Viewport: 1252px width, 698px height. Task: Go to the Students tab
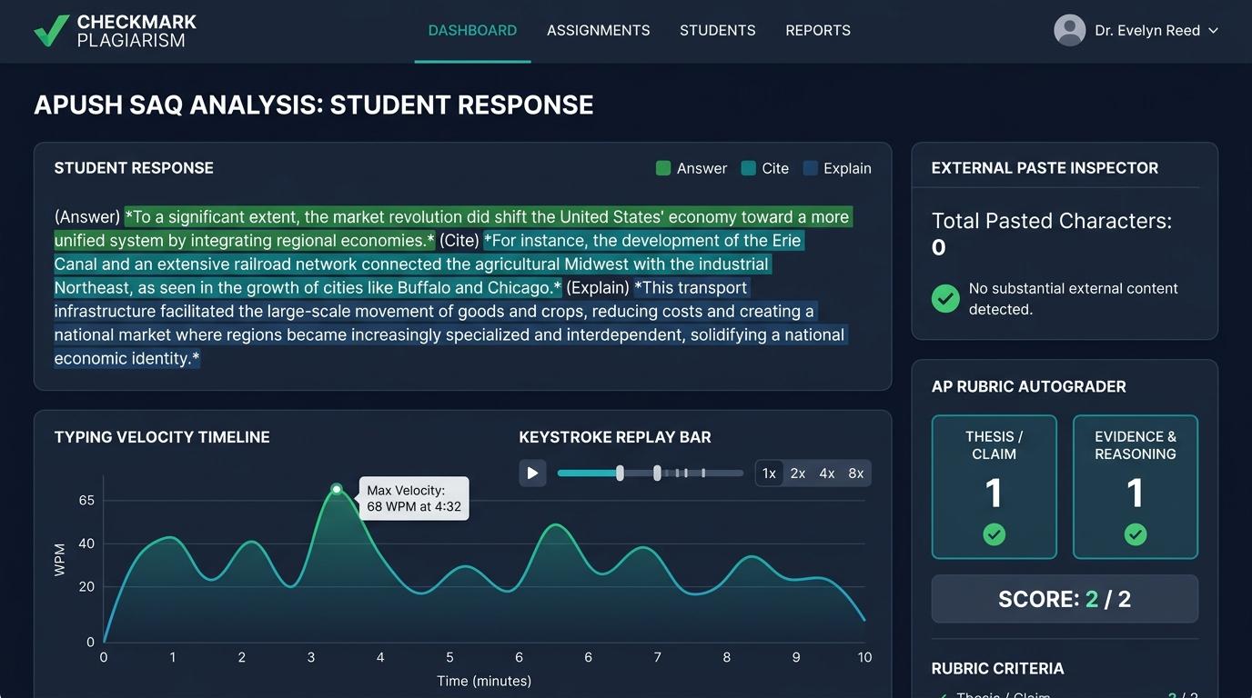click(x=718, y=31)
